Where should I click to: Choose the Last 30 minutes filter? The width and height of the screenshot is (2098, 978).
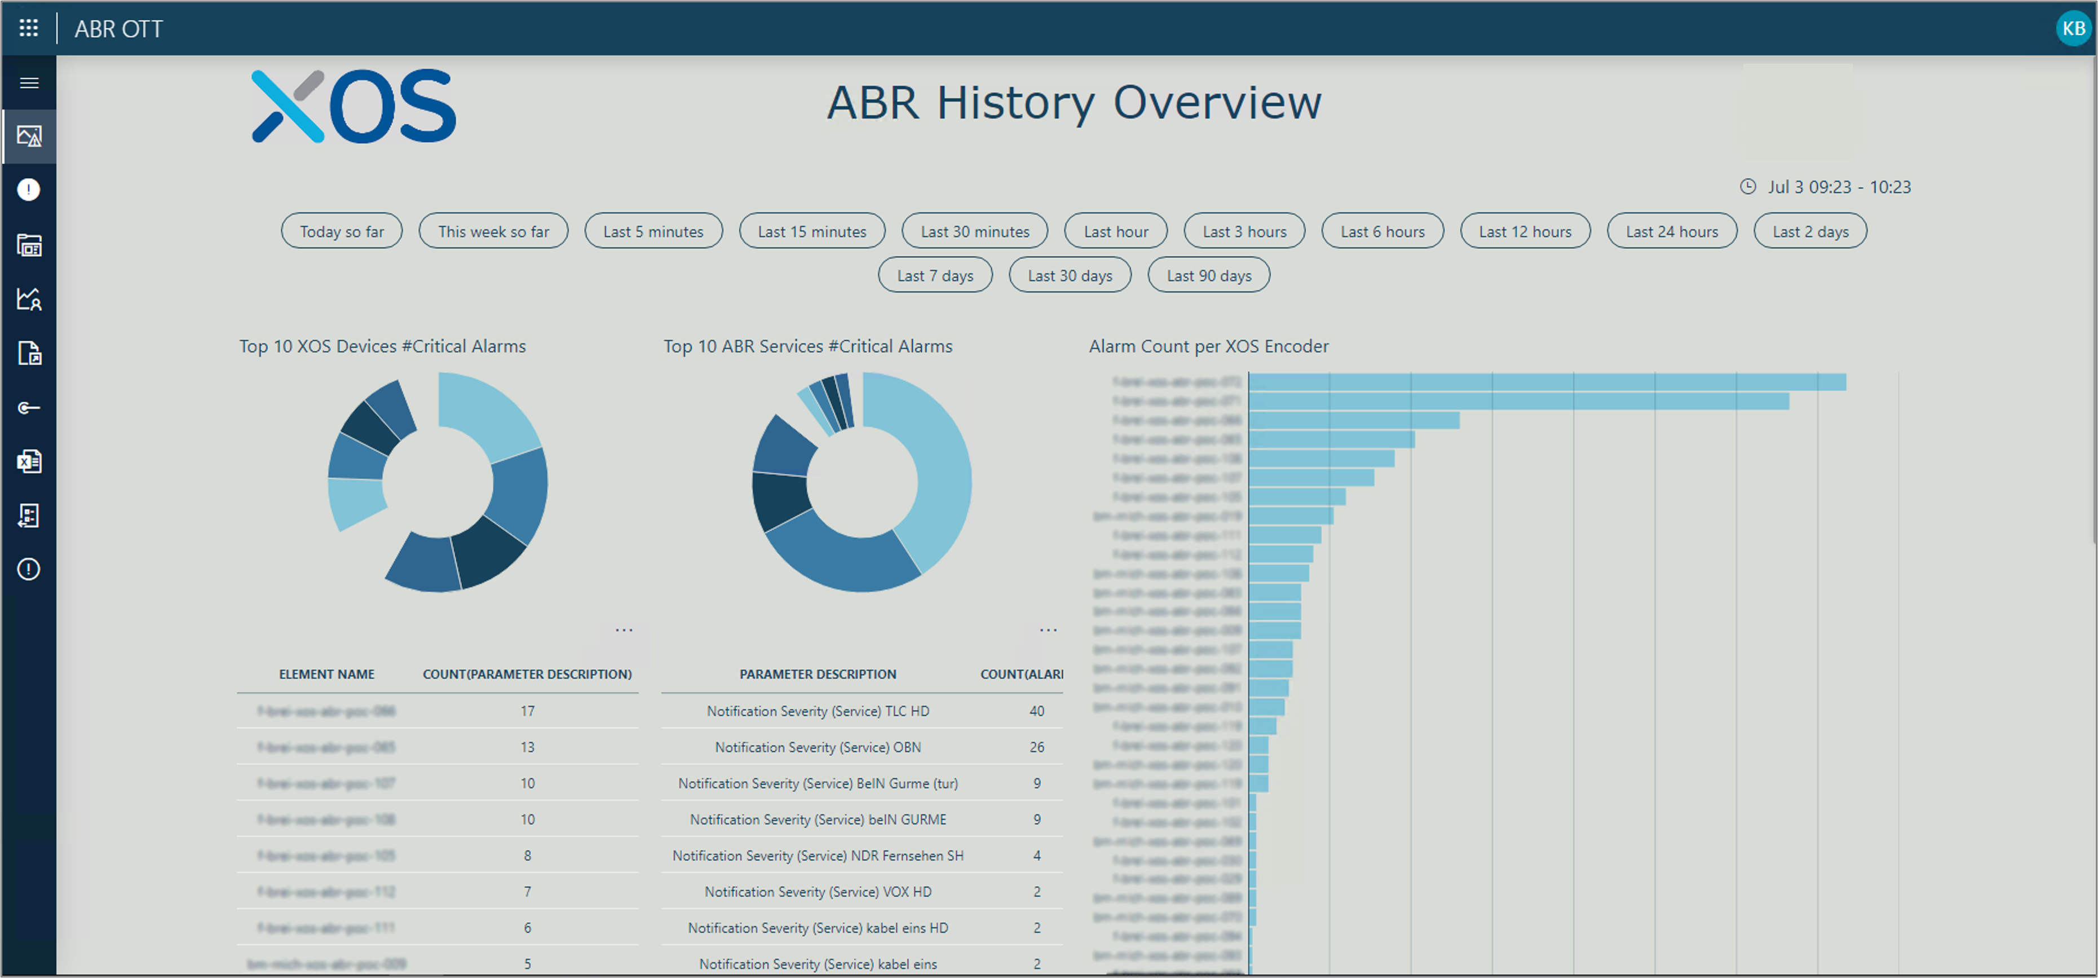(x=975, y=231)
